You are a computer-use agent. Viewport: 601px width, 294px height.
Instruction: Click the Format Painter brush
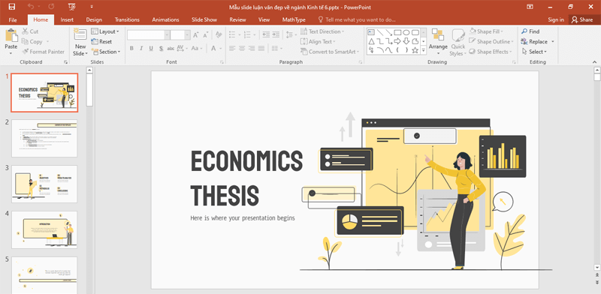[26, 52]
